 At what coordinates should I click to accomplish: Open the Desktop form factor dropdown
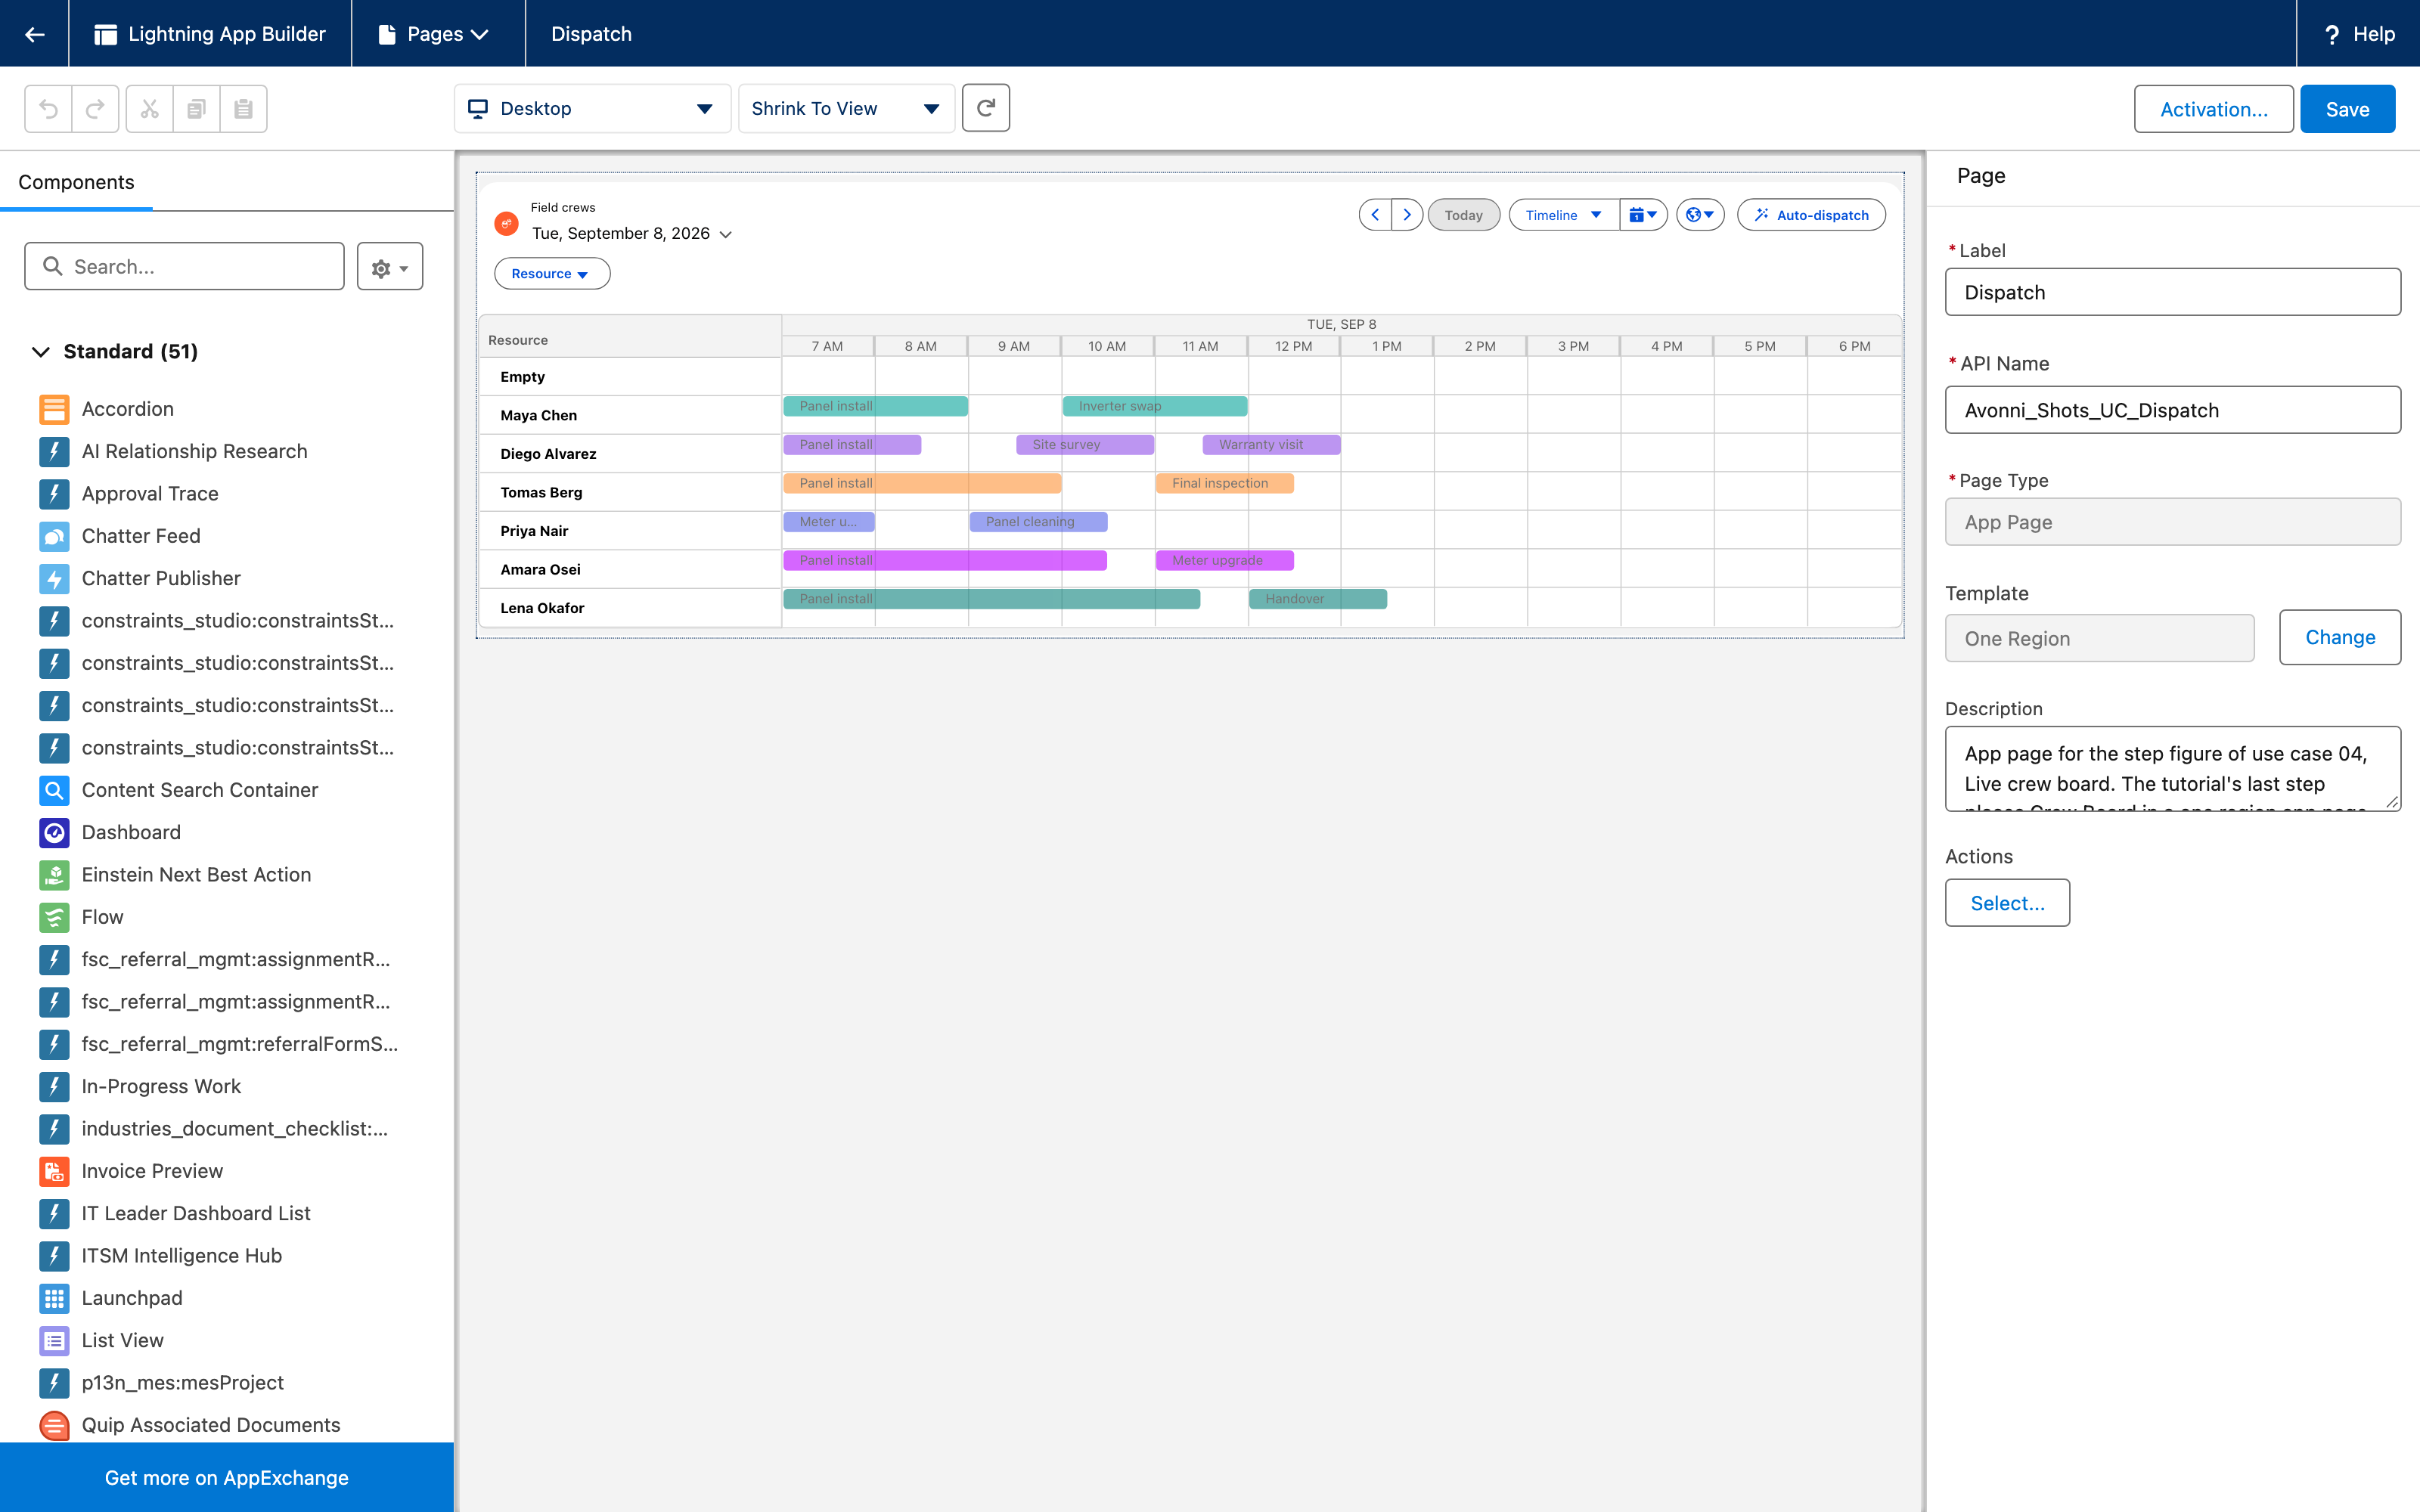pyautogui.click(x=593, y=108)
